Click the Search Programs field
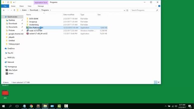The height and width of the screenshot is (109, 194). pos(143,10)
